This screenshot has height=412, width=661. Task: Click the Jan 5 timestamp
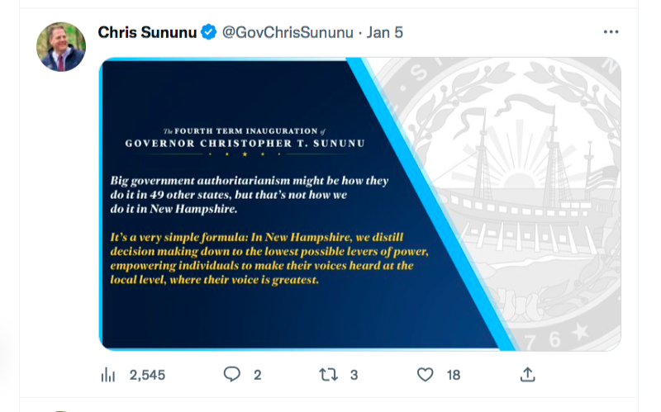(385, 32)
